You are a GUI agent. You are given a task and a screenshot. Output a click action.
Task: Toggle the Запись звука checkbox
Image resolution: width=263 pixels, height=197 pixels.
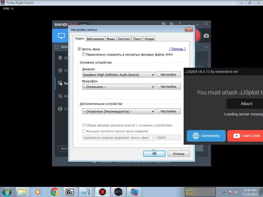[x=79, y=49]
